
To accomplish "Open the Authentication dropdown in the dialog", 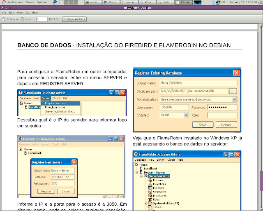I will point(234,99).
